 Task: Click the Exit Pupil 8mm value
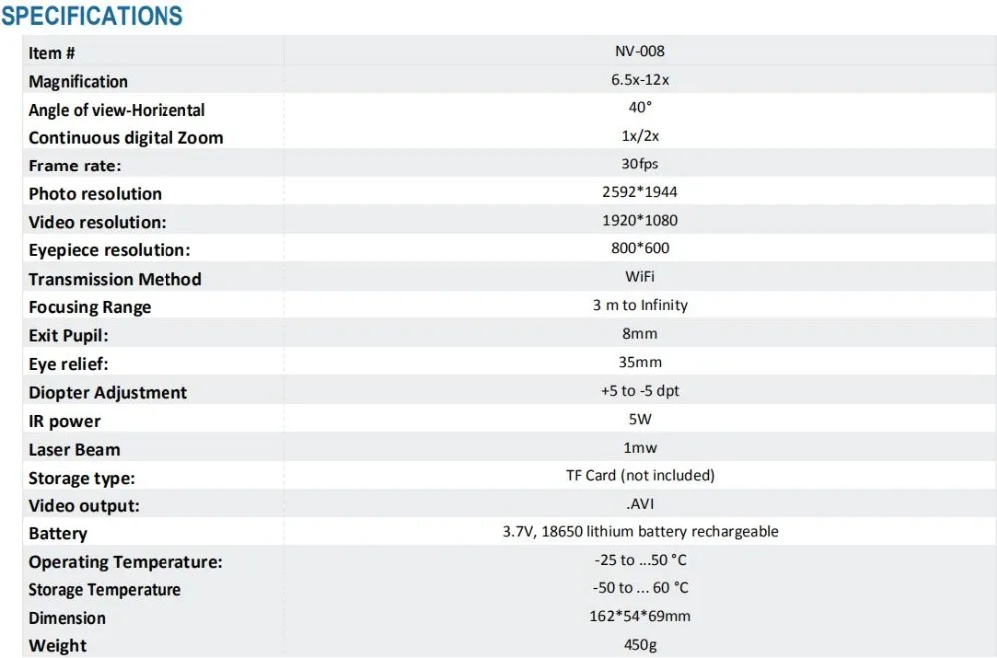[640, 334]
